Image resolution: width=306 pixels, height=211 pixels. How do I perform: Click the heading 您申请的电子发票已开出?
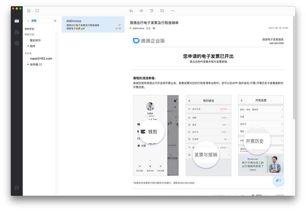tap(208, 56)
